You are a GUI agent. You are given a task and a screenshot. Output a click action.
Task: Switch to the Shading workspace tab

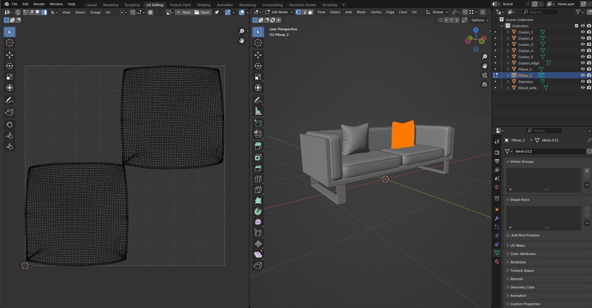pyautogui.click(x=204, y=5)
